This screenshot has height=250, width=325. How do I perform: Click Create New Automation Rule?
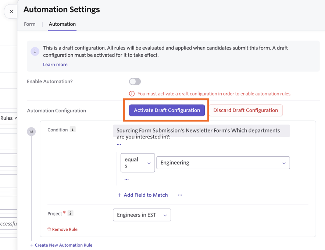coord(61,245)
